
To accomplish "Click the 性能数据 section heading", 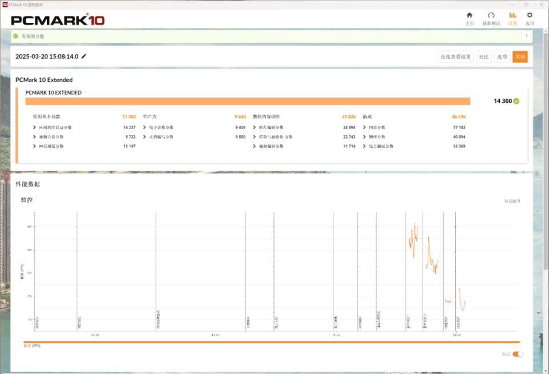I will pyautogui.click(x=27, y=184).
